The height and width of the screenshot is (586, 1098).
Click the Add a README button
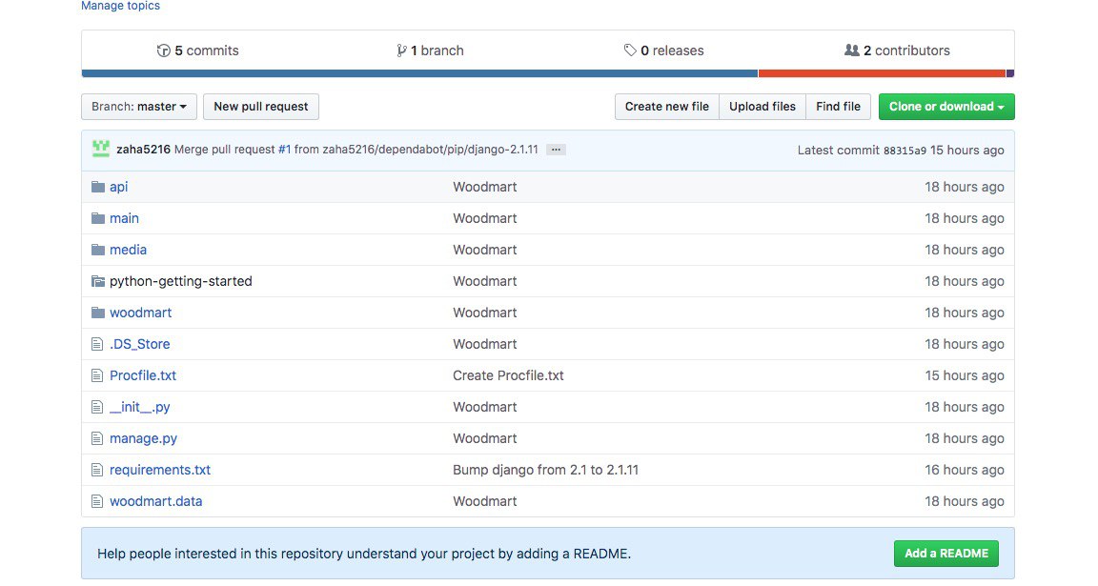(946, 553)
